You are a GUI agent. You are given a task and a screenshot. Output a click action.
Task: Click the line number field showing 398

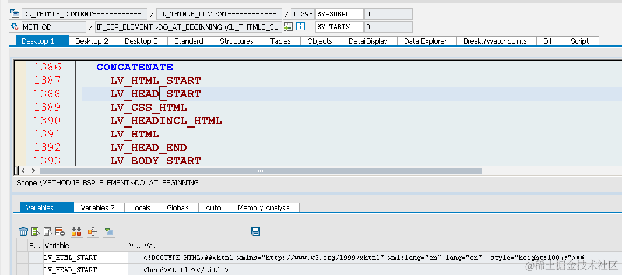tap(303, 14)
